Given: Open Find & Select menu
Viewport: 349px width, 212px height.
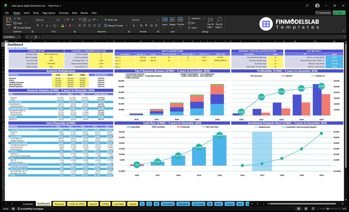Looking at the screenshot, I should tap(219, 22).
